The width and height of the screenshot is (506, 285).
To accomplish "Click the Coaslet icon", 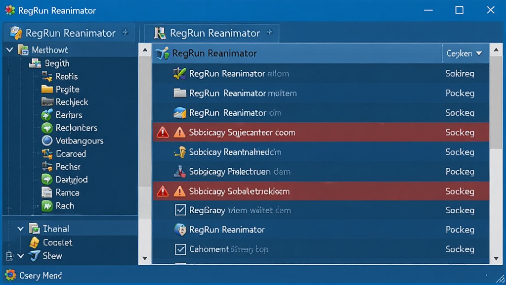I will tap(34, 242).
